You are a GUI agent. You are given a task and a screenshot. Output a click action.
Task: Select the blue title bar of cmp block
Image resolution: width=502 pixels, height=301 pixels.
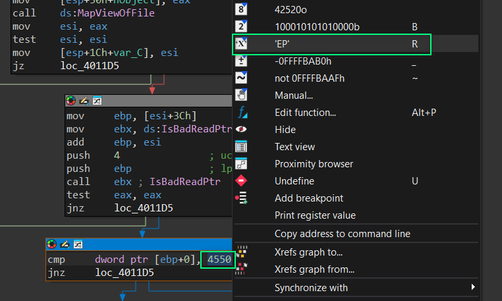point(139,244)
